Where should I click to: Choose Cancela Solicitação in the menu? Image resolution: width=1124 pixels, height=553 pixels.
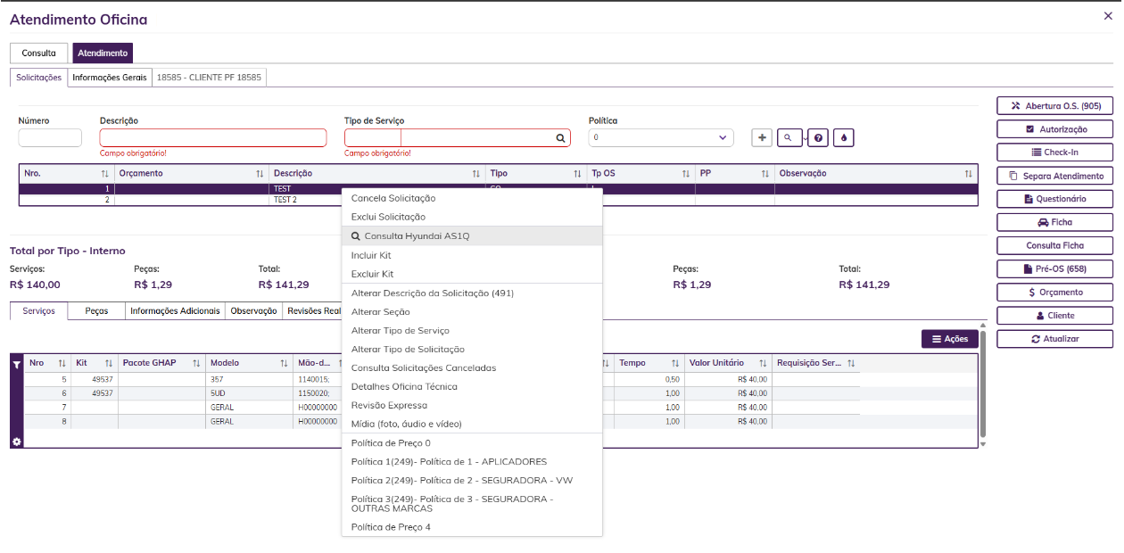(x=393, y=198)
